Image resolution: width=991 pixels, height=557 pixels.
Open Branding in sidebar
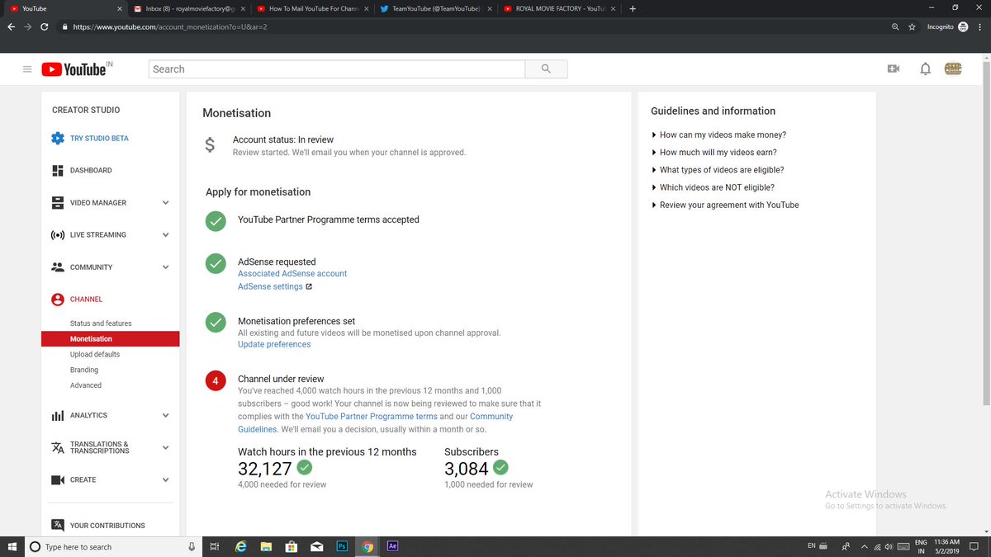tap(84, 370)
